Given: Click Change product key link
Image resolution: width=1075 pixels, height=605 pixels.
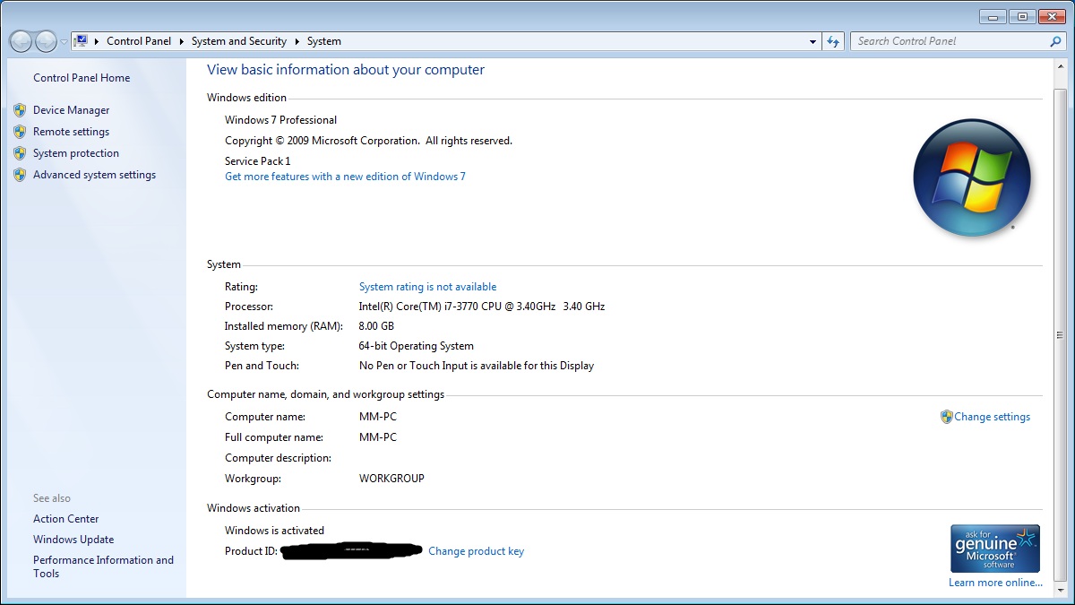Looking at the screenshot, I should [x=476, y=551].
